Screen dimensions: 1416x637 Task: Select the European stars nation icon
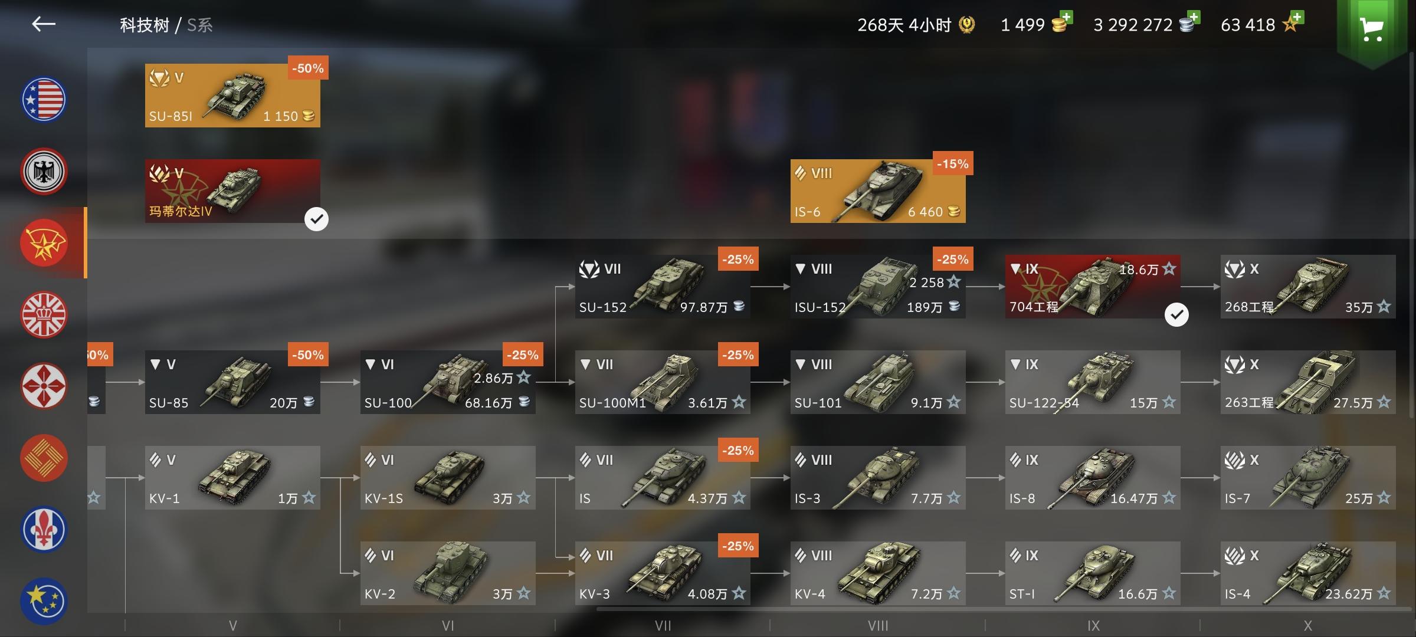[44, 601]
